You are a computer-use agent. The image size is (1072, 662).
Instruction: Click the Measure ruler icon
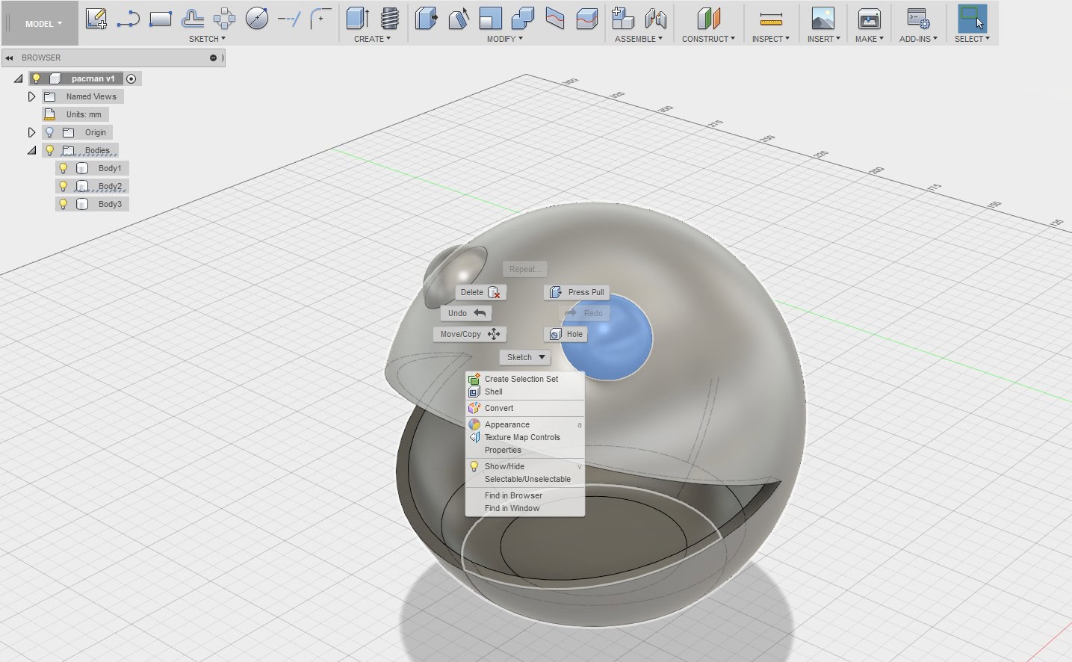pyautogui.click(x=770, y=19)
